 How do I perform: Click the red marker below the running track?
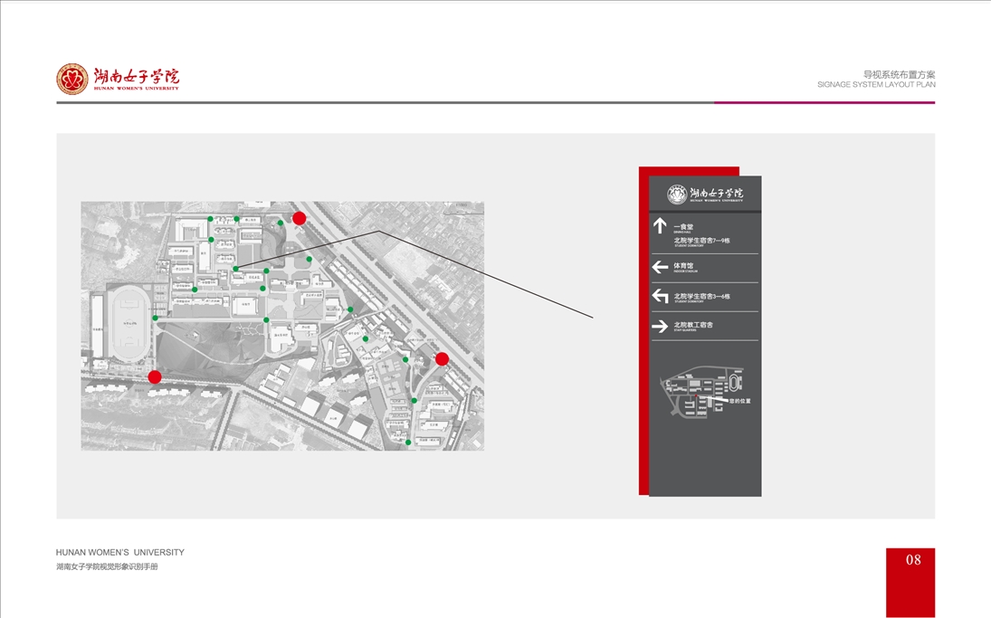[155, 376]
